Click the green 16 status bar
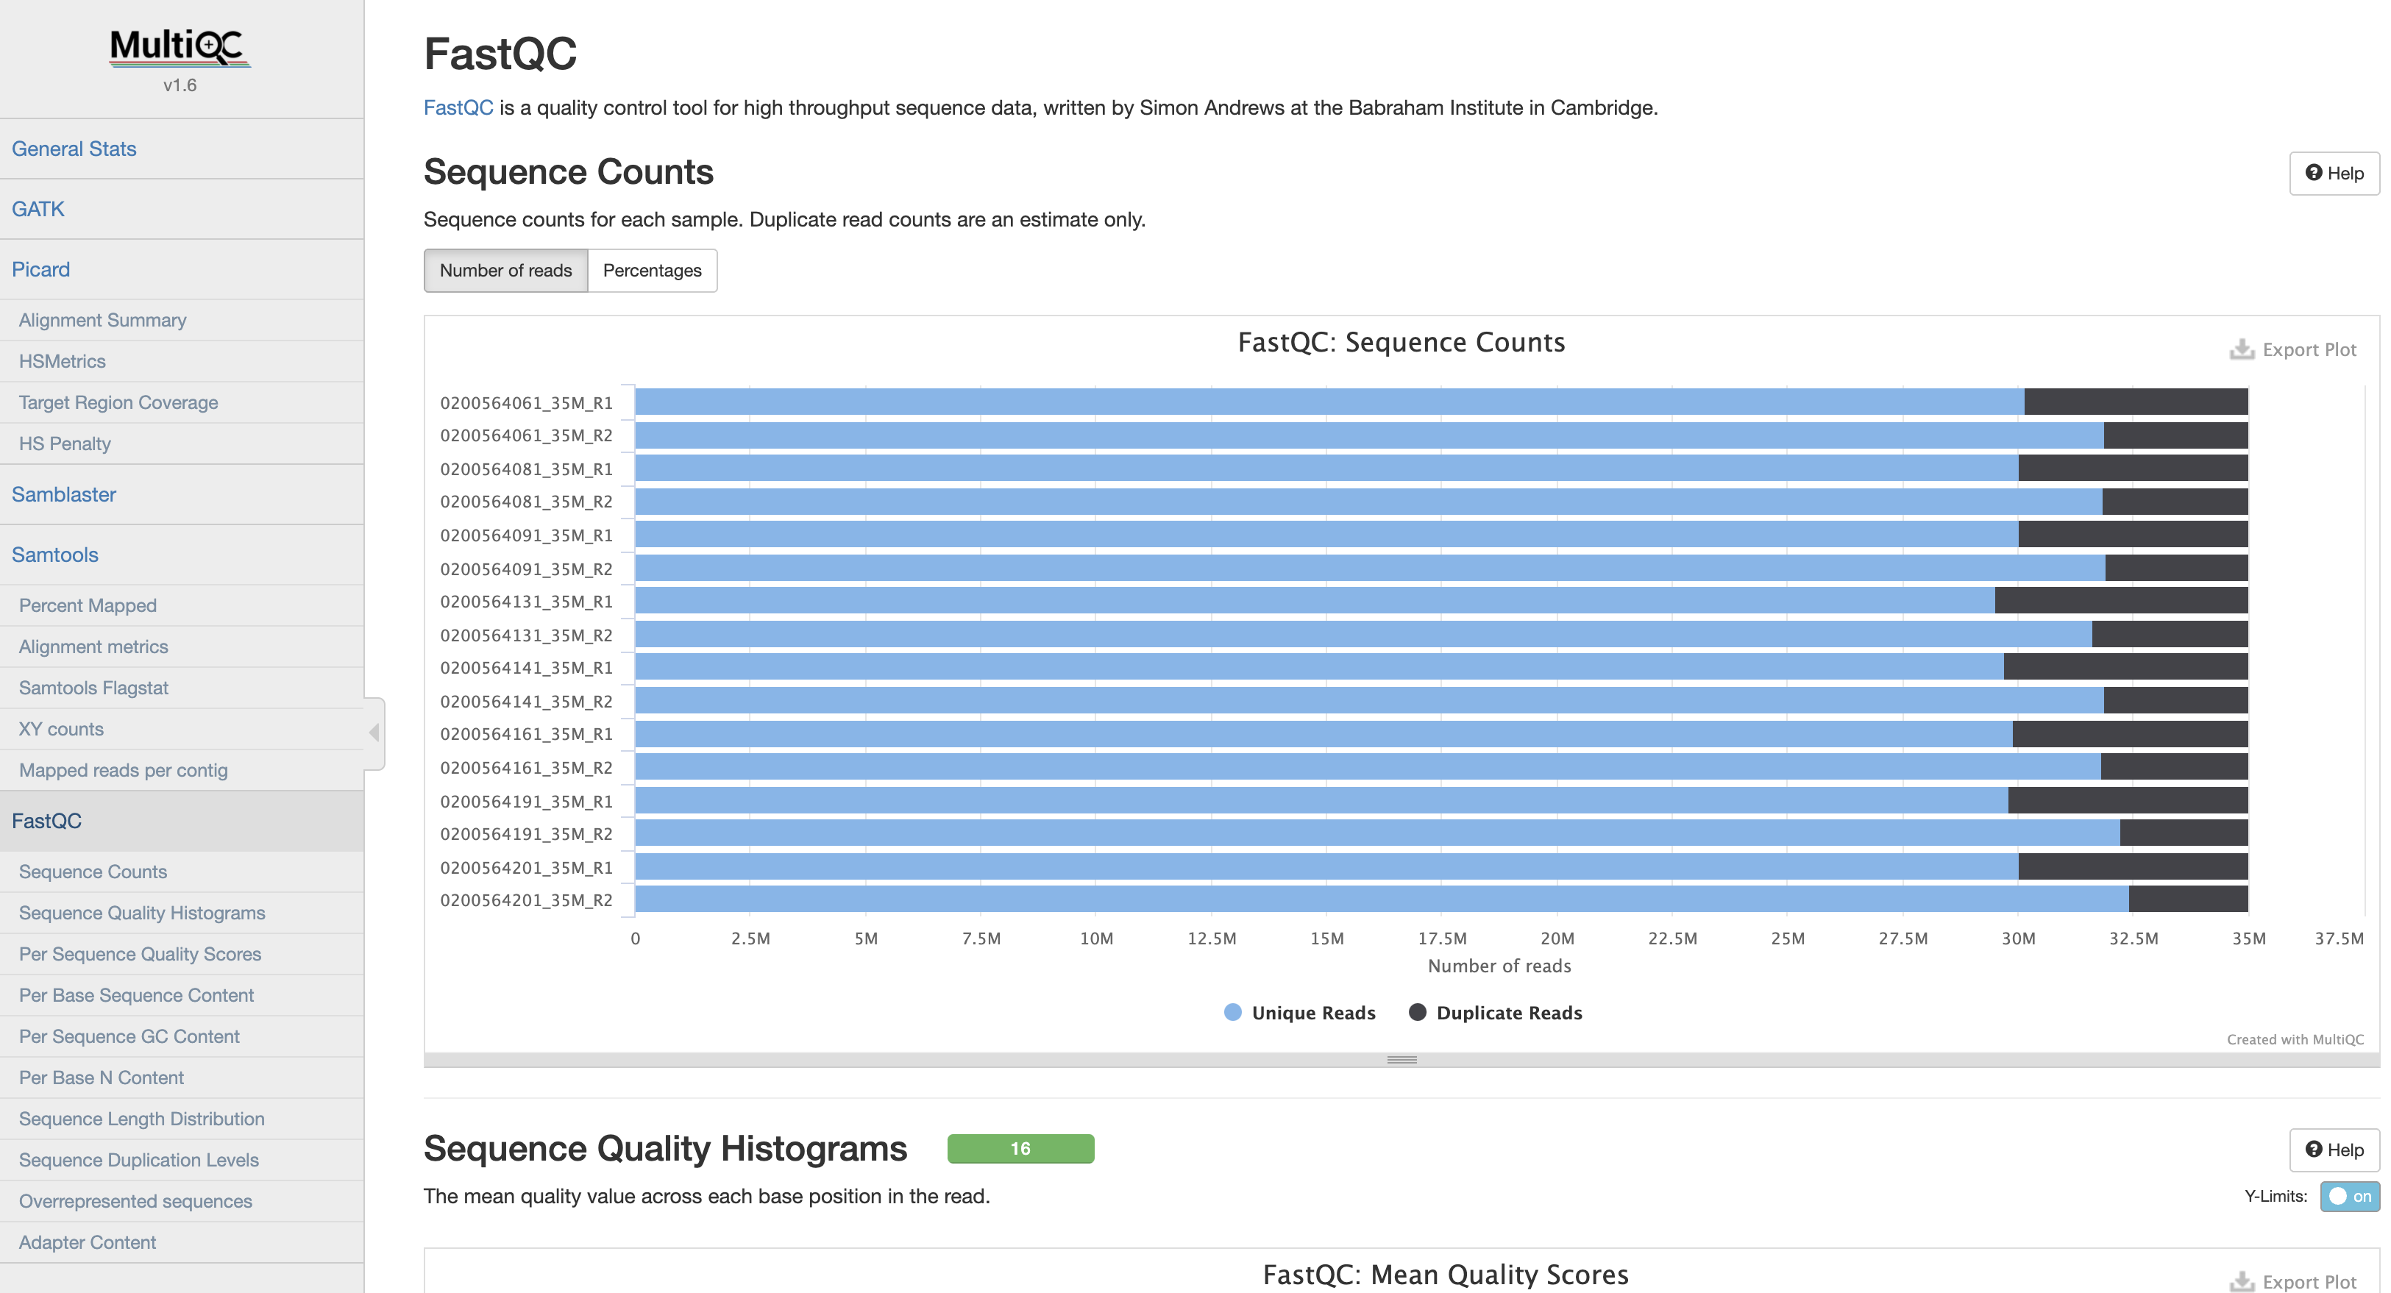2391x1293 pixels. click(1020, 1148)
